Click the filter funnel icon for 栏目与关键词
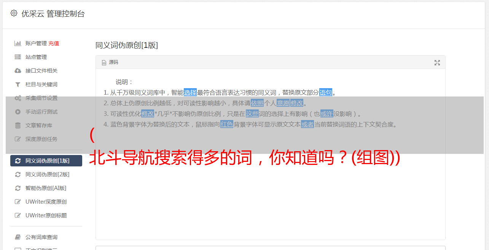Screen dimensions: 489x250 coord(18,84)
